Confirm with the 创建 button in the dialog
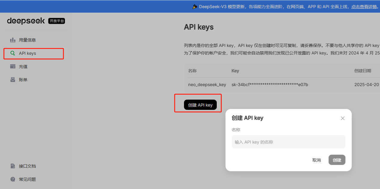The height and width of the screenshot is (189, 380). 337,160
